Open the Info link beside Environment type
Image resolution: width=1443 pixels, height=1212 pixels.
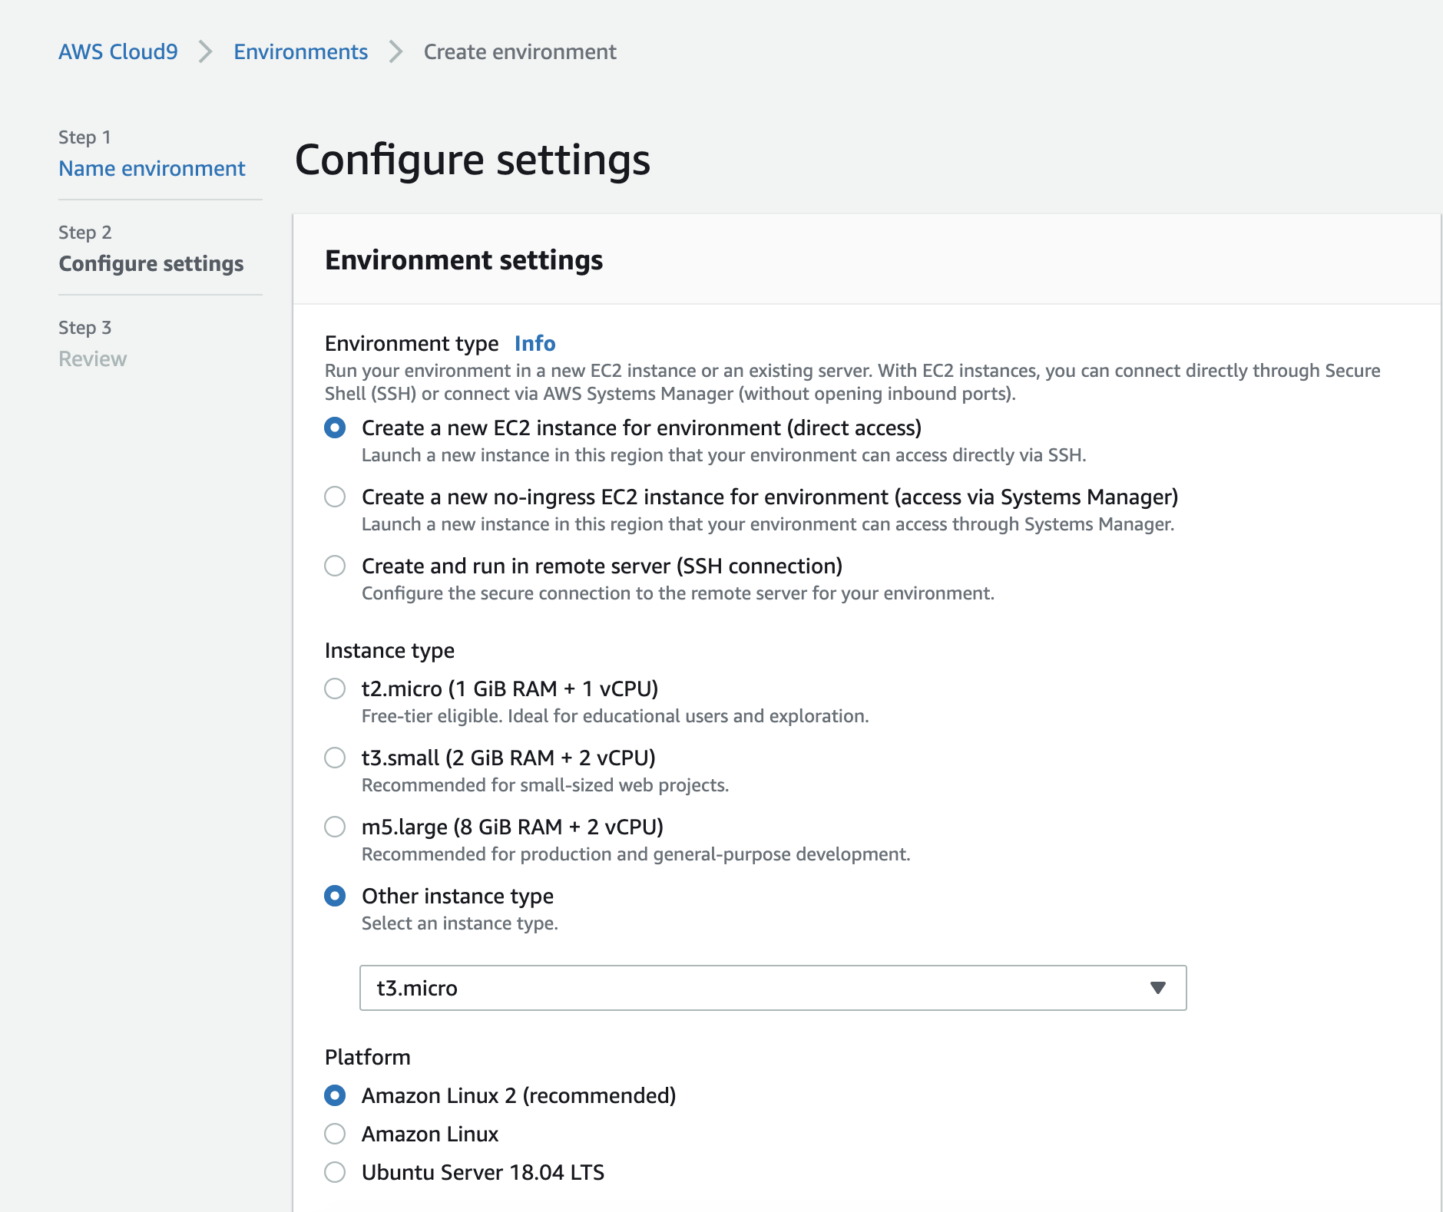point(535,343)
